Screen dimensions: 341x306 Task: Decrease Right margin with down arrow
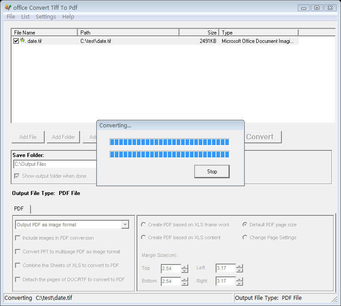(x=239, y=283)
